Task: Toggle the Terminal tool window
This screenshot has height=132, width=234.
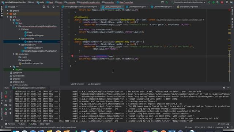Action: [10, 124]
